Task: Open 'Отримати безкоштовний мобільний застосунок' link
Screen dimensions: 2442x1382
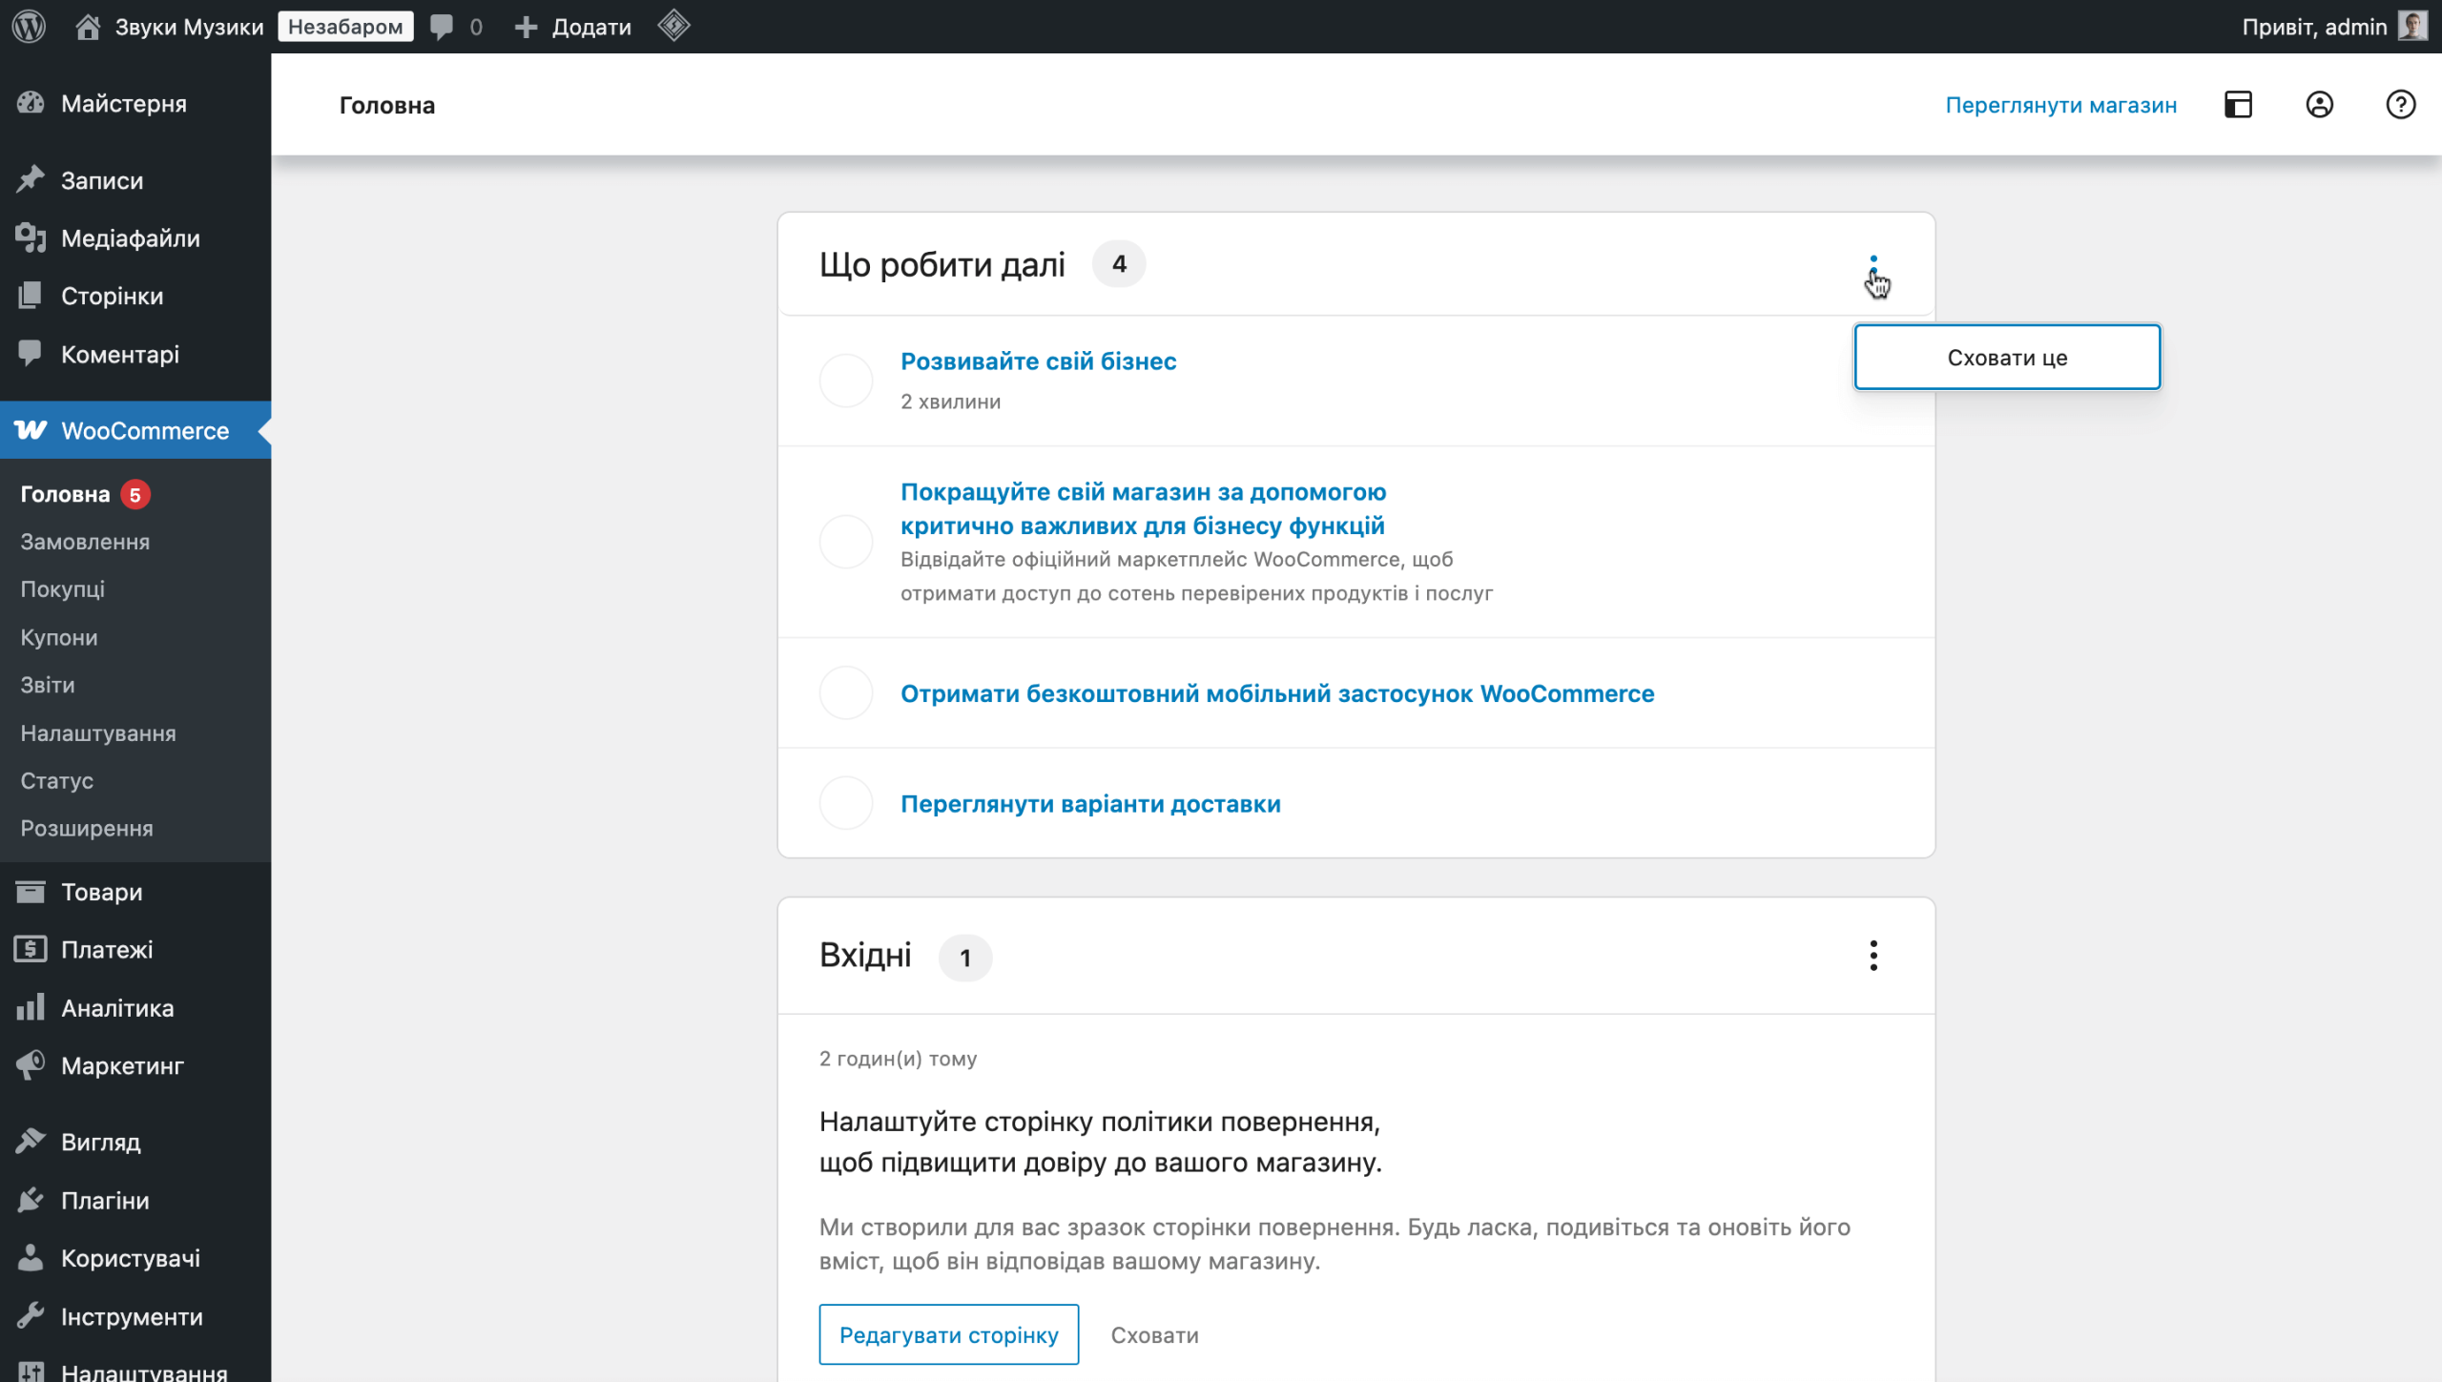Action: point(1277,693)
